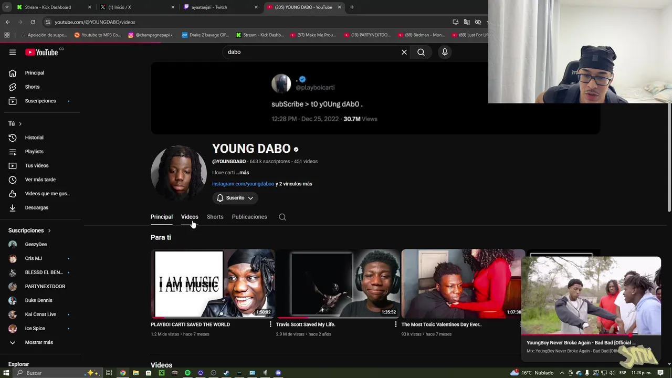Expand channel description with ...más

(x=243, y=173)
